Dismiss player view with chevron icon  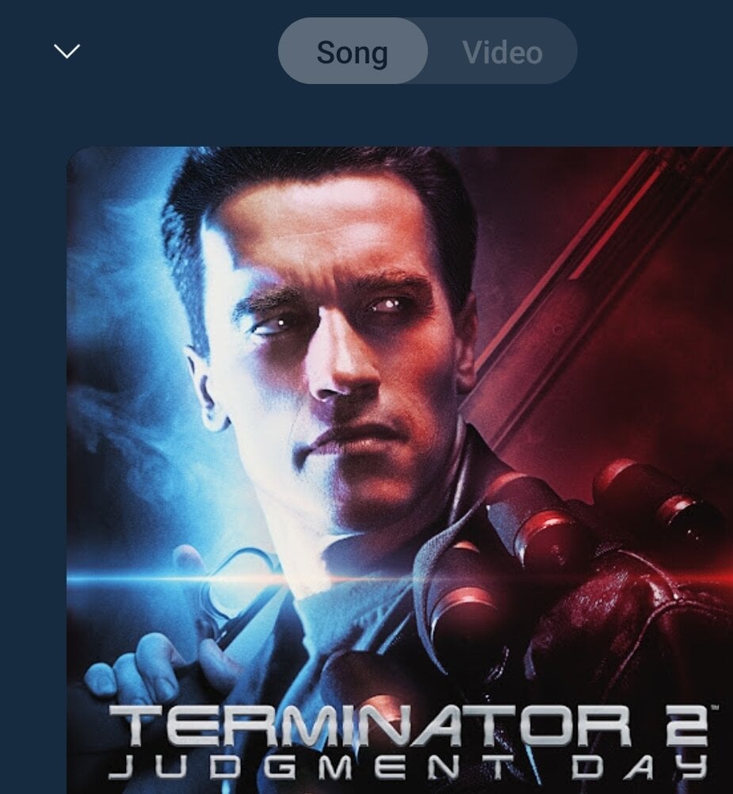pyautogui.click(x=67, y=52)
